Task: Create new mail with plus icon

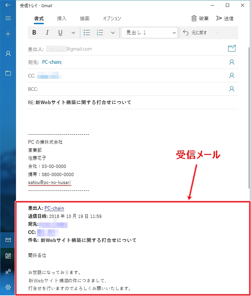Action: (8, 34)
